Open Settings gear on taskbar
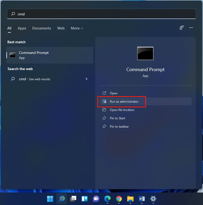This screenshot has height=205, width=203. point(153,199)
